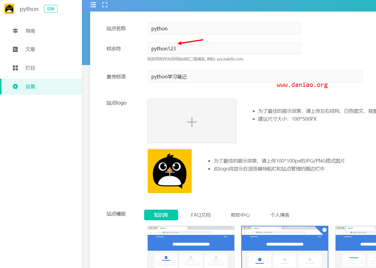Click the square penguin logo thumbnail
This screenshot has width=376, height=268.
170,171
